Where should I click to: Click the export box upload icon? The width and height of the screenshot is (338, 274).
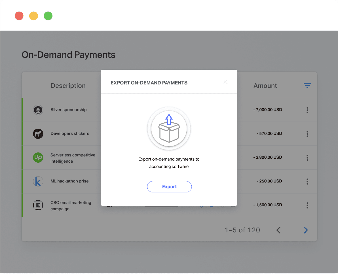[x=169, y=128]
